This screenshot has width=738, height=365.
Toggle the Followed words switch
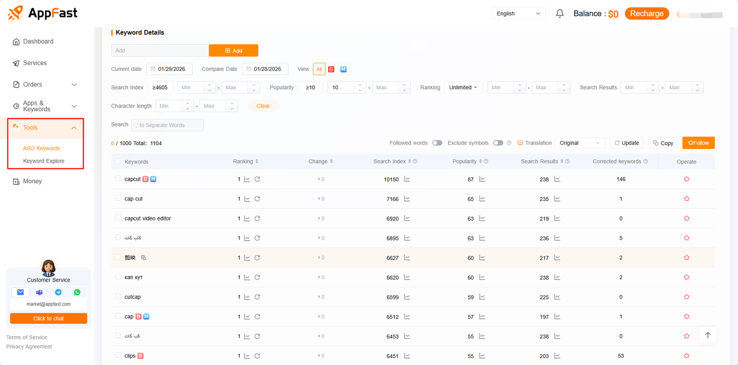click(x=437, y=143)
